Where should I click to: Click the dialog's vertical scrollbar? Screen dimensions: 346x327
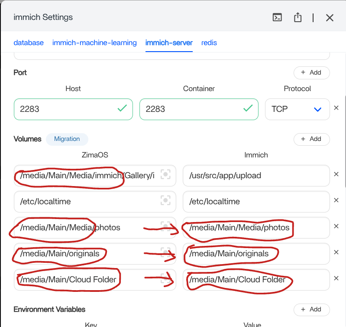click(x=345, y=141)
